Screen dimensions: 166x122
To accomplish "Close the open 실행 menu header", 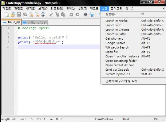I will pos(105,9).
